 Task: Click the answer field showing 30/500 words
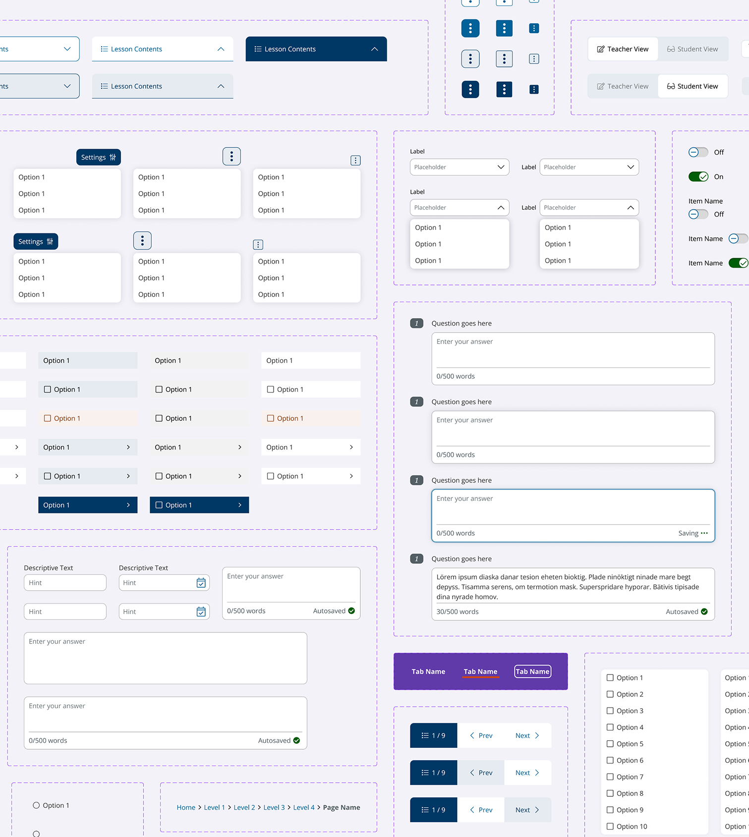(573, 587)
